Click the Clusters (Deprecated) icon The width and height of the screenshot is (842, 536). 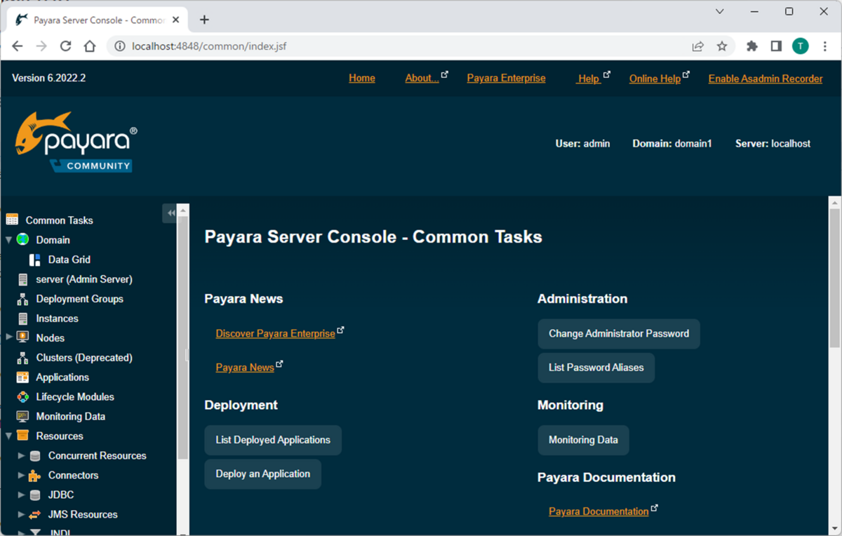[22, 358]
